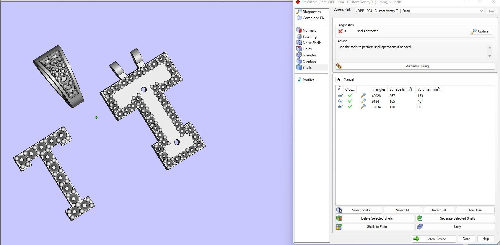Click the Holes icon in sidebar
The height and width of the screenshot is (245, 500).
pyautogui.click(x=299, y=49)
